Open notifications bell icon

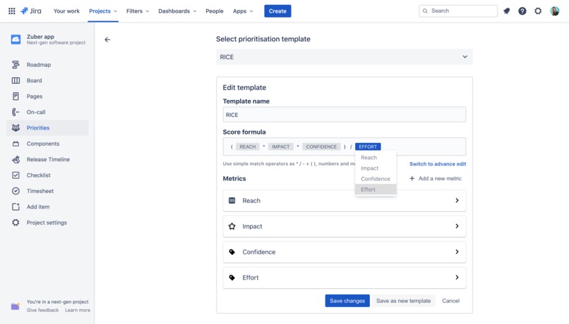tap(507, 11)
